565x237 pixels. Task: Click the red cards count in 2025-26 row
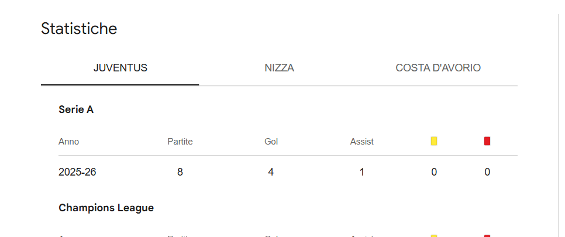point(487,172)
